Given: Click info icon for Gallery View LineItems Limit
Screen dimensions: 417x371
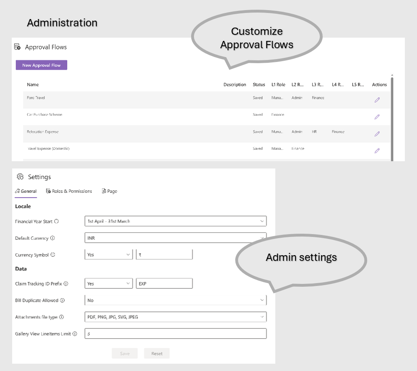Looking at the screenshot, I should click(x=75, y=334).
